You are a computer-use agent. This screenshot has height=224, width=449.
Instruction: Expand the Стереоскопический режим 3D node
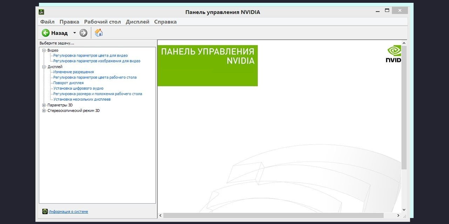click(x=44, y=111)
